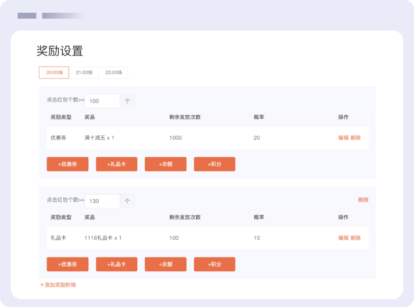Open the 22:00场 session tab

pyautogui.click(x=113, y=73)
